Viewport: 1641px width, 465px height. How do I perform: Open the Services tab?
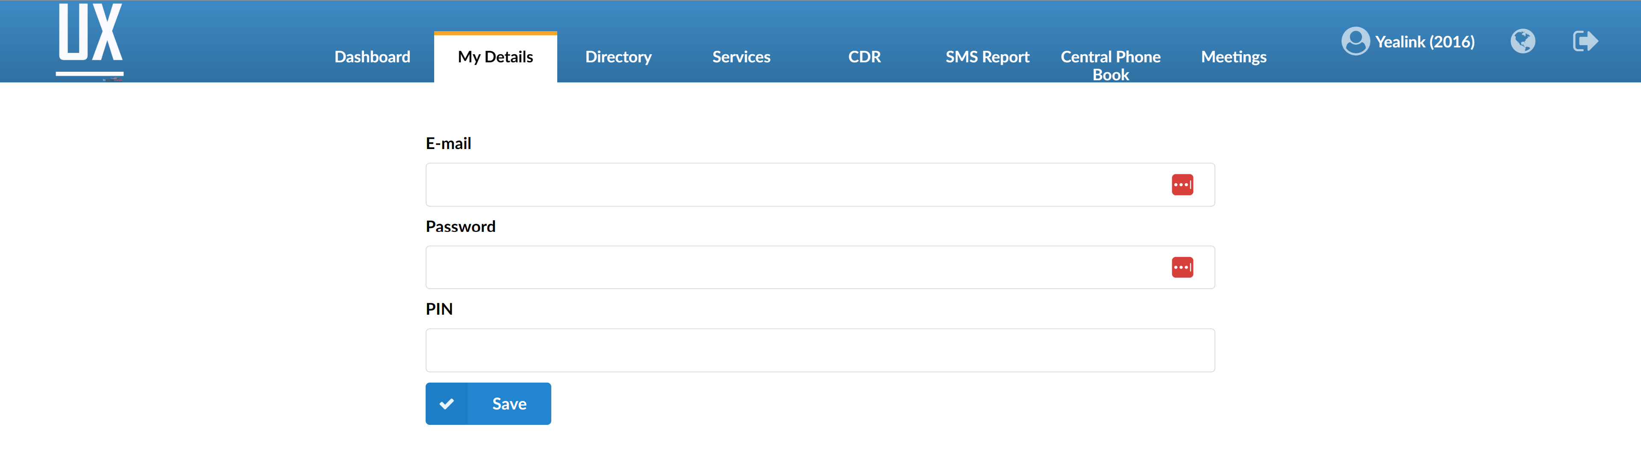click(741, 57)
